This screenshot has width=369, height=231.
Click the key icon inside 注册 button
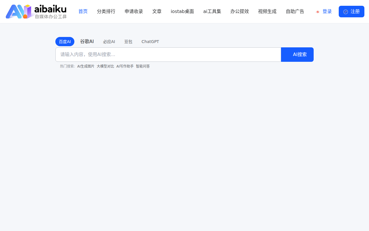(346, 12)
